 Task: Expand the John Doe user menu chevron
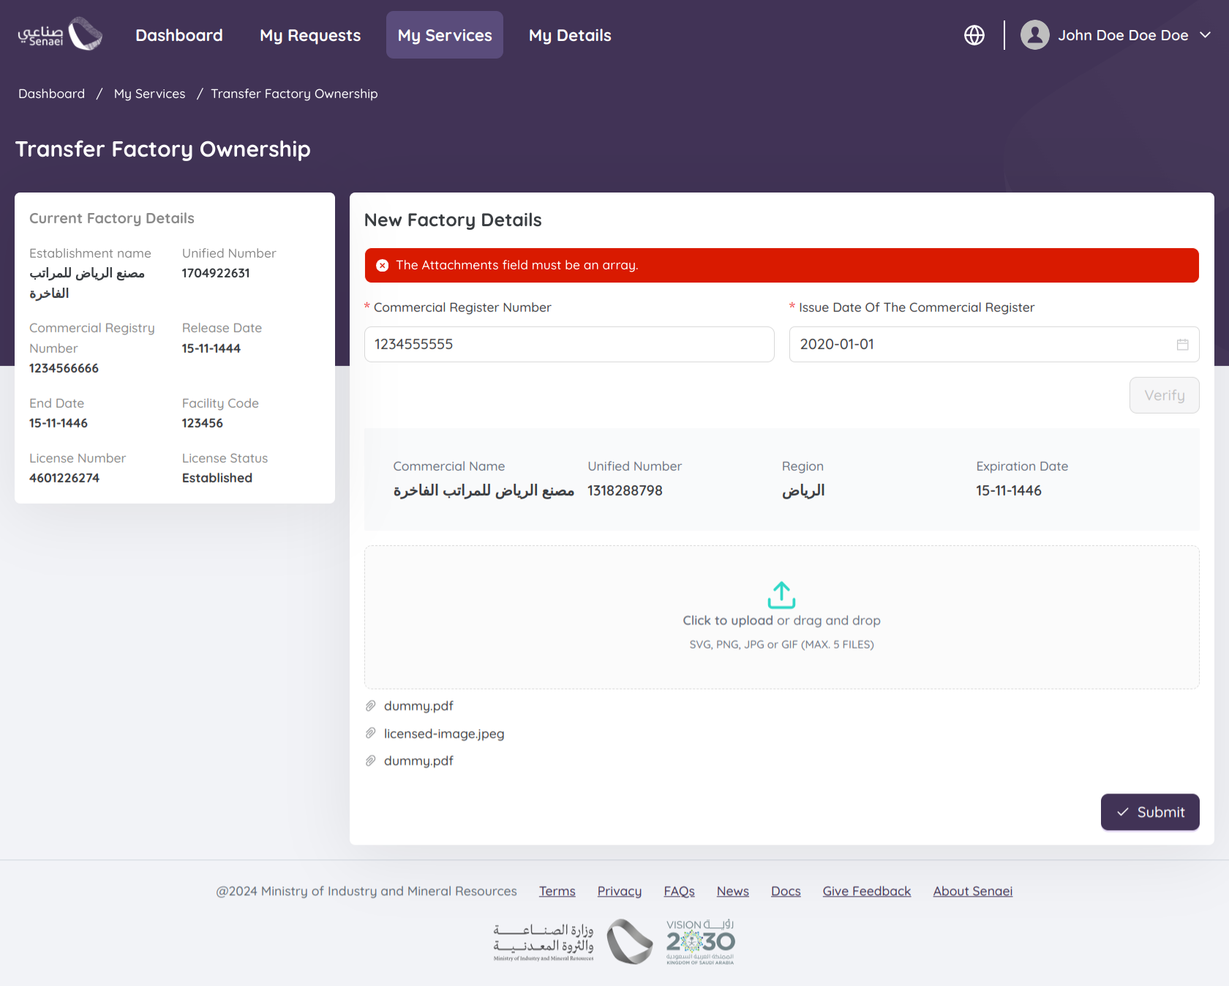[x=1206, y=35]
